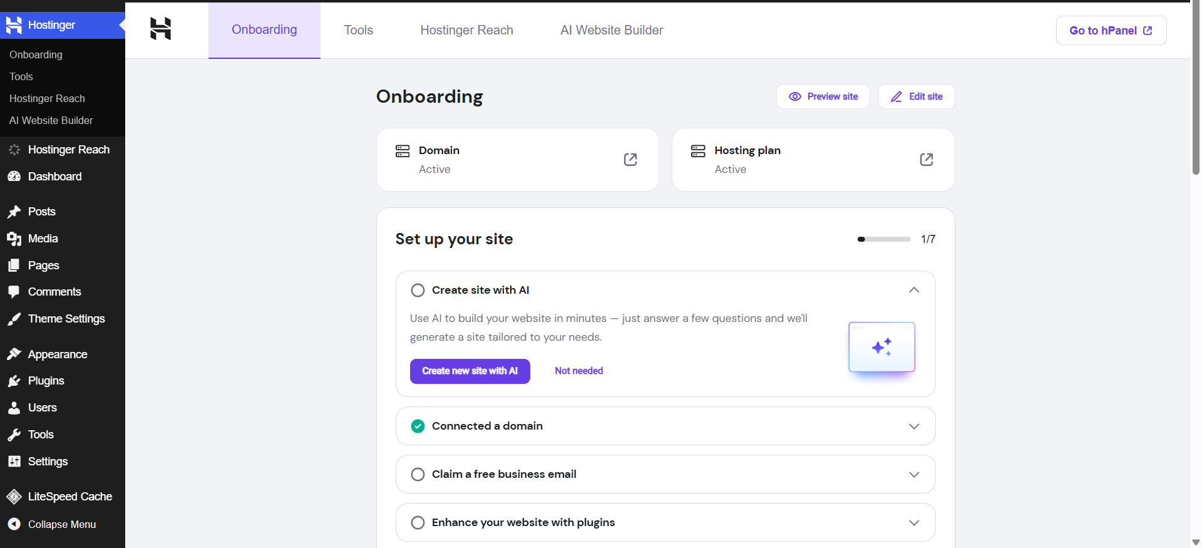Switch to the Tools tab
This screenshot has height=548, width=1202.
tap(359, 30)
